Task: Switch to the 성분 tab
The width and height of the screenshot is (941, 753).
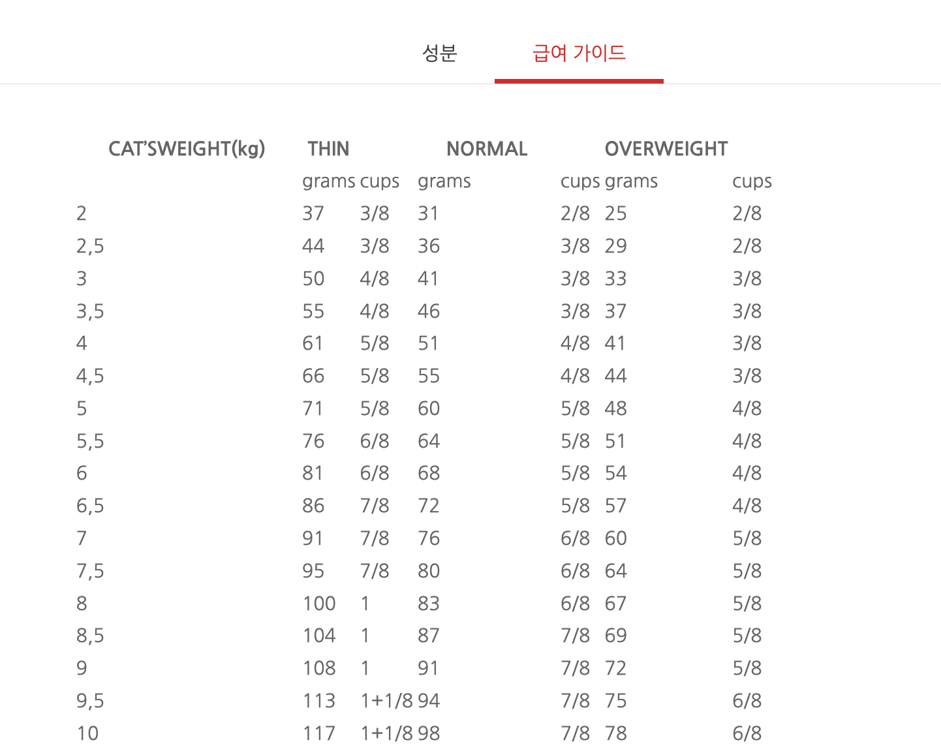Action: pyautogui.click(x=439, y=53)
